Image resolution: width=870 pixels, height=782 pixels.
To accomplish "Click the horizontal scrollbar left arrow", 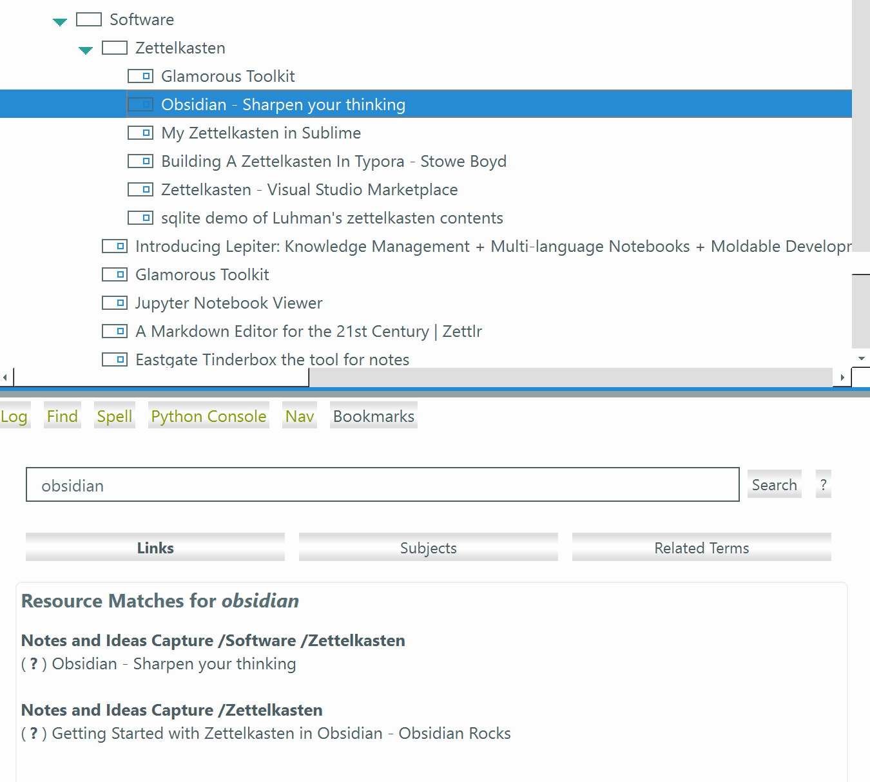I will coord(5,377).
